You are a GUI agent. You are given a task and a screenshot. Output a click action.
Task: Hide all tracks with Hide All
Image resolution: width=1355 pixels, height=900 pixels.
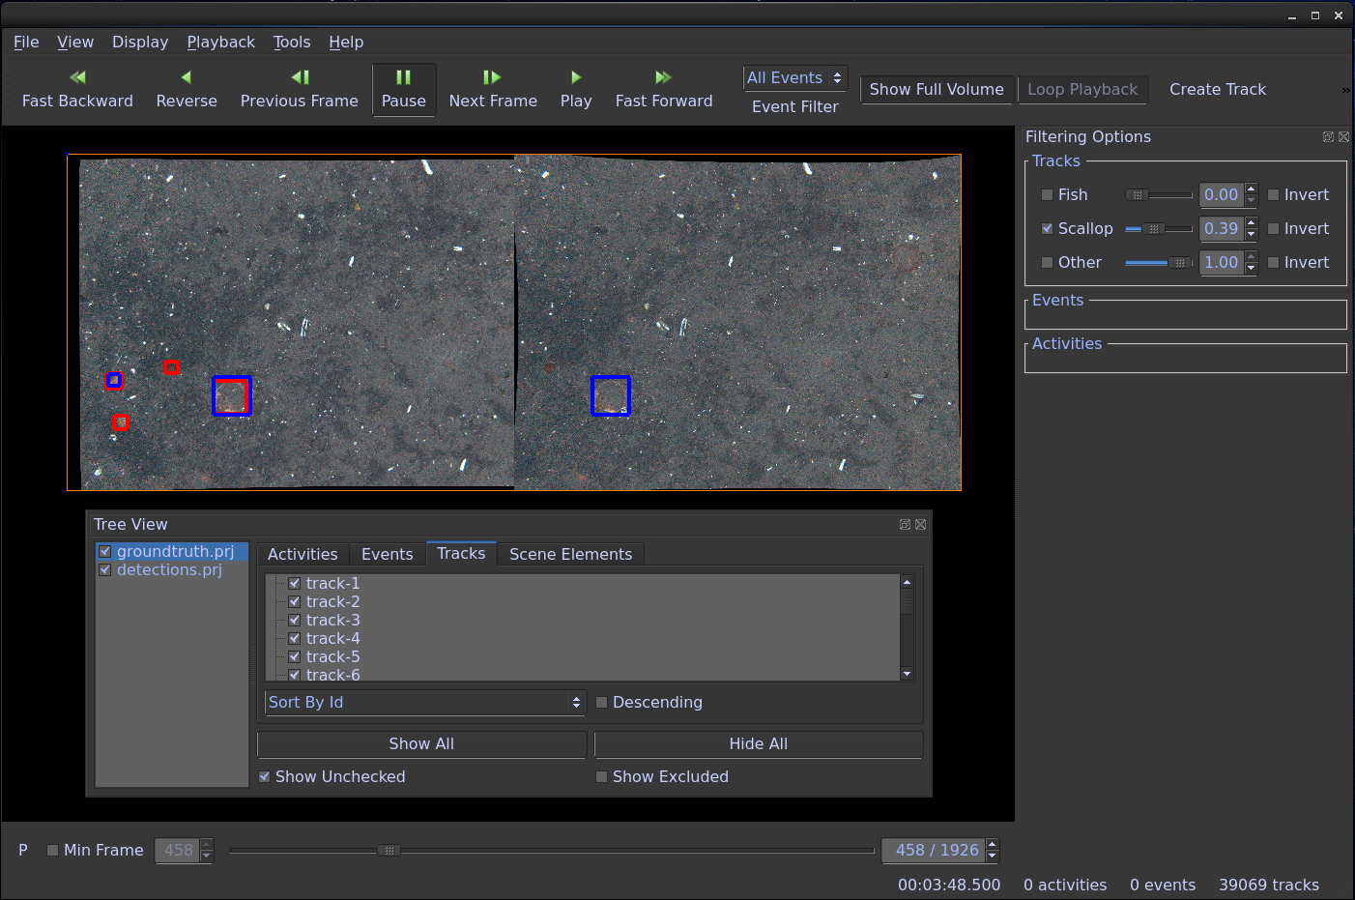tap(758, 743)
